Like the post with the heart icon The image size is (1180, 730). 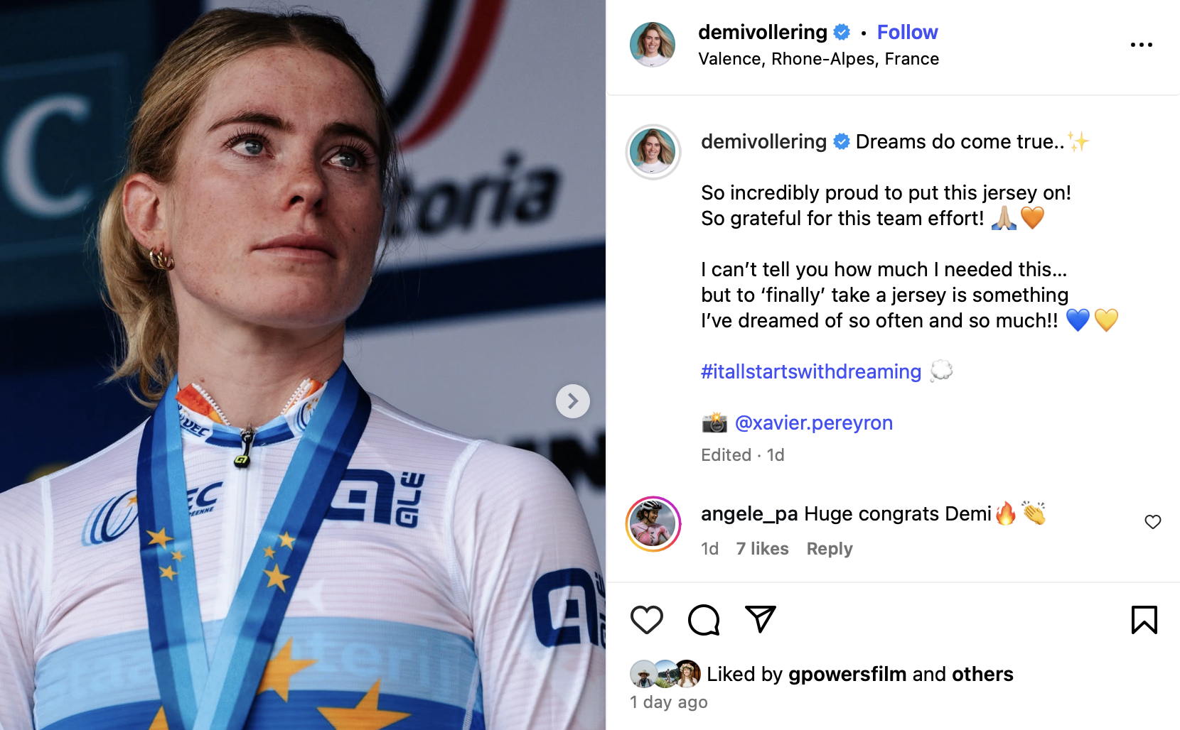[646, 620]
